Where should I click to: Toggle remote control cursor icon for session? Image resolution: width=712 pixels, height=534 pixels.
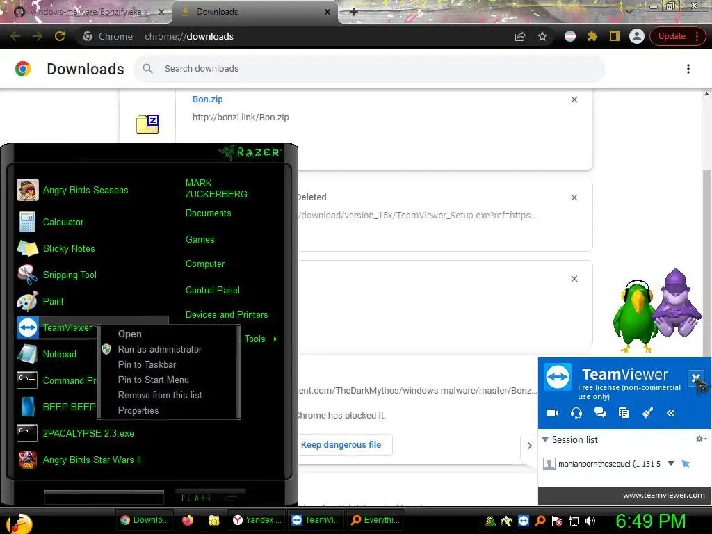[686, 464]
